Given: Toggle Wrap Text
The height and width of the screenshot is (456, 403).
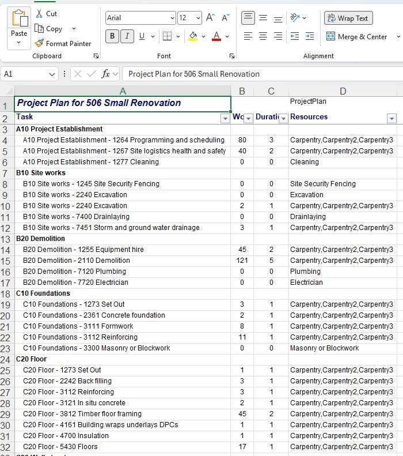Looking at the screenshot, I should (348, 18).
